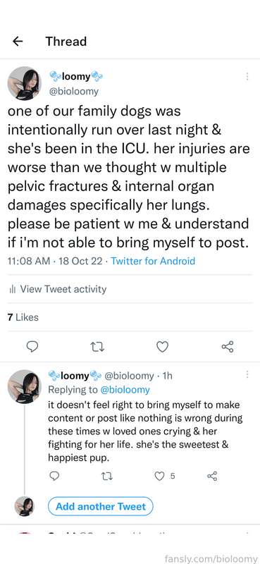View the 7 Likes list
Image resolution: width=260 pixels, height=564 pixels.
23,317
